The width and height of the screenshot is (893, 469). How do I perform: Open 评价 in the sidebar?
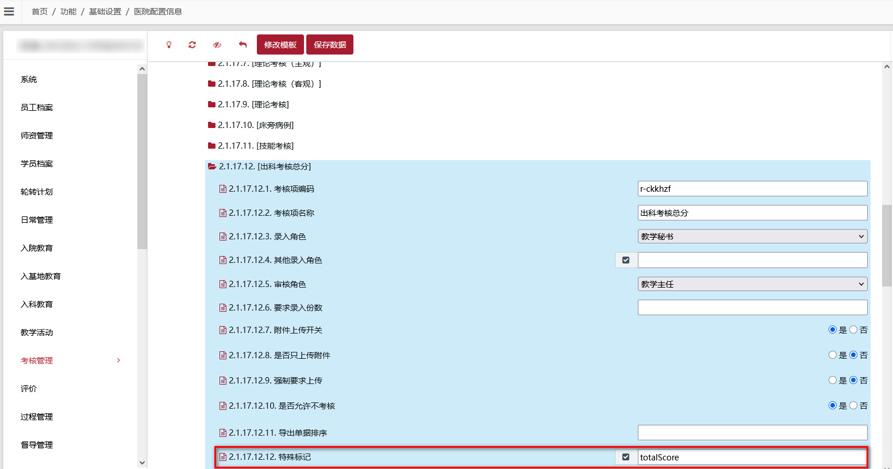pyautogui.click(x=29, y=389)
